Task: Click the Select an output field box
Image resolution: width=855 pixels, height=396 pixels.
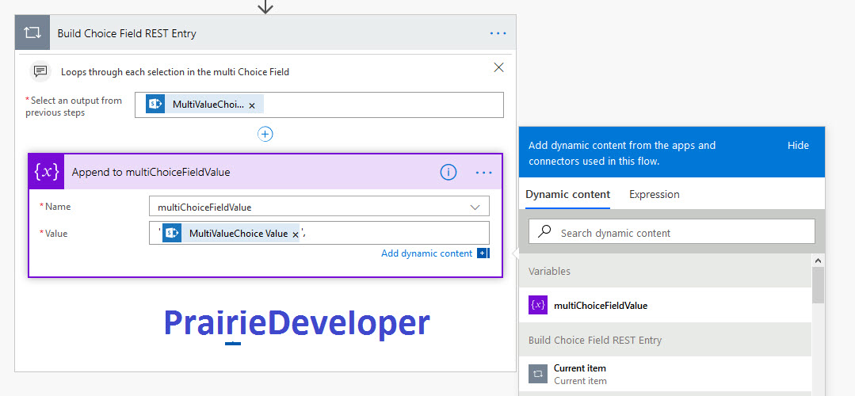Action: click(319, 105)
